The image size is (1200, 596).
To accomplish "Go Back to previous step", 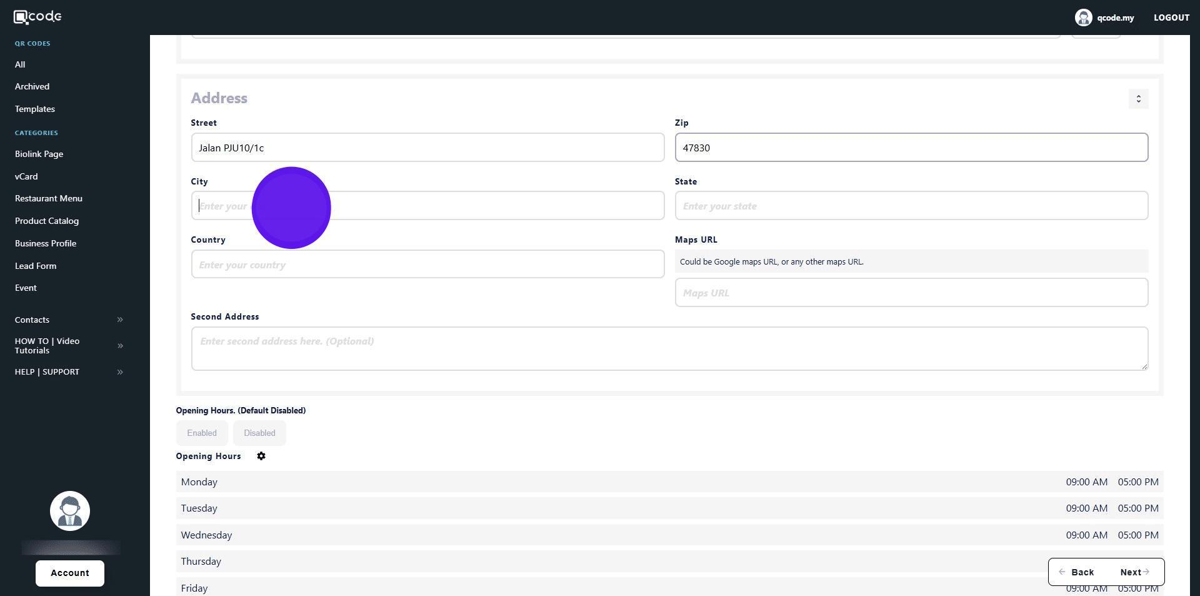I will point(1076,572).
